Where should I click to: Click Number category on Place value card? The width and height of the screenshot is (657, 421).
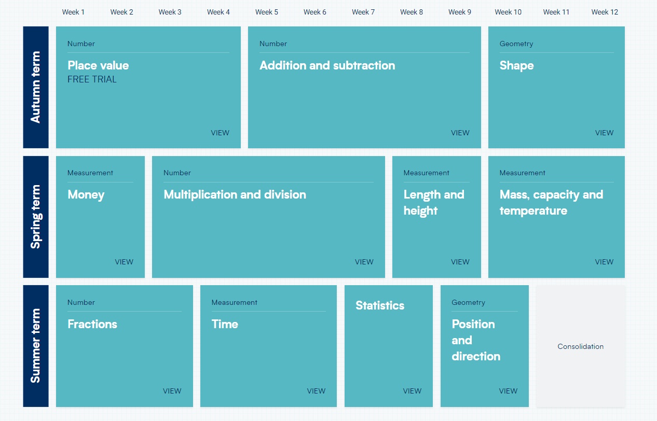pos(81,44)
